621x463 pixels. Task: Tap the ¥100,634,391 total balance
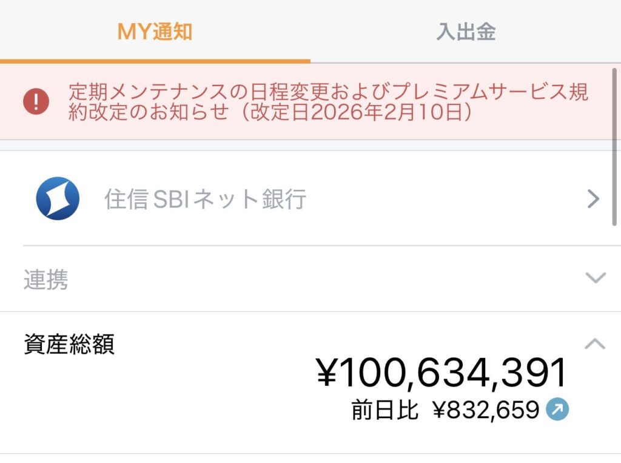click(441, 373)
